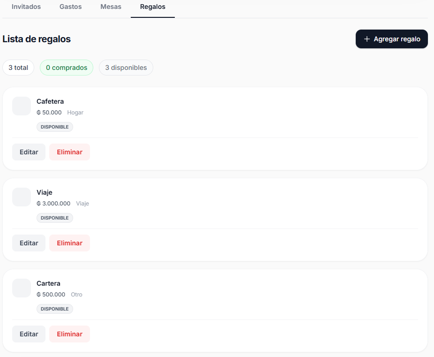The image size is (434, 357).
Task: Edit the Cartera gift
Action: pyautogui.click(x=29, y=334)
